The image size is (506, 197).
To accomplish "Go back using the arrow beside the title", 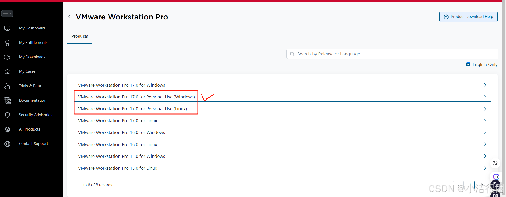I will tap(70, 17).
